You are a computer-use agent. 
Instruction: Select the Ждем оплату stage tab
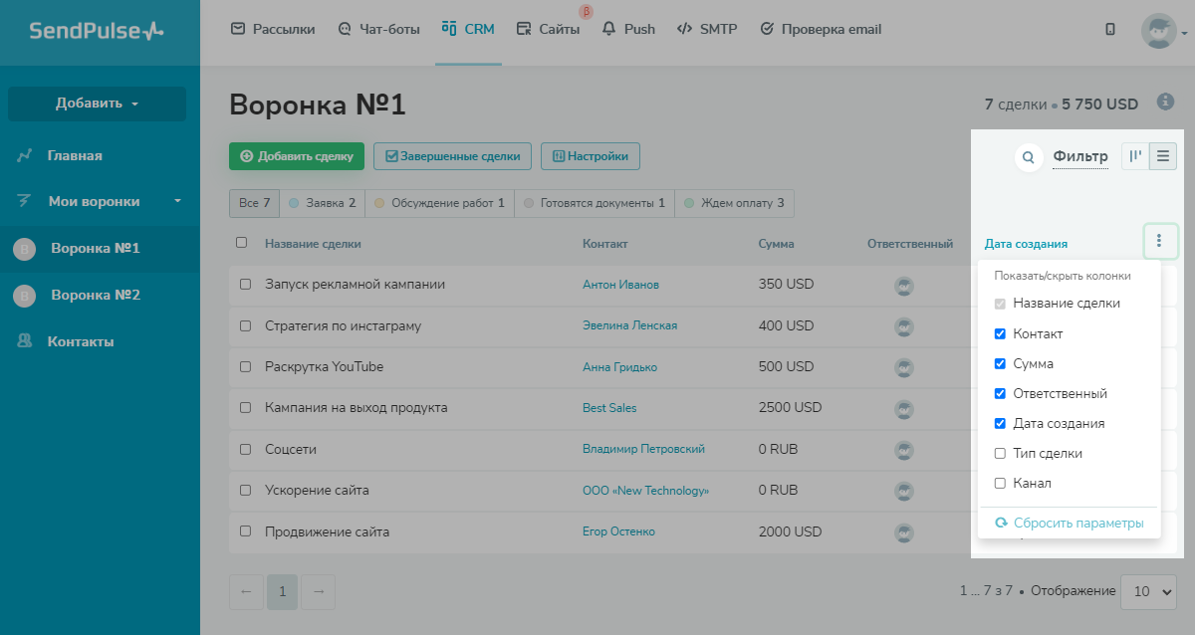(x=734, y=203)
